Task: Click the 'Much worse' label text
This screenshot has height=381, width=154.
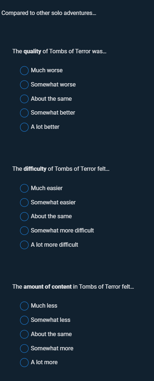Action: click(46, 70)
